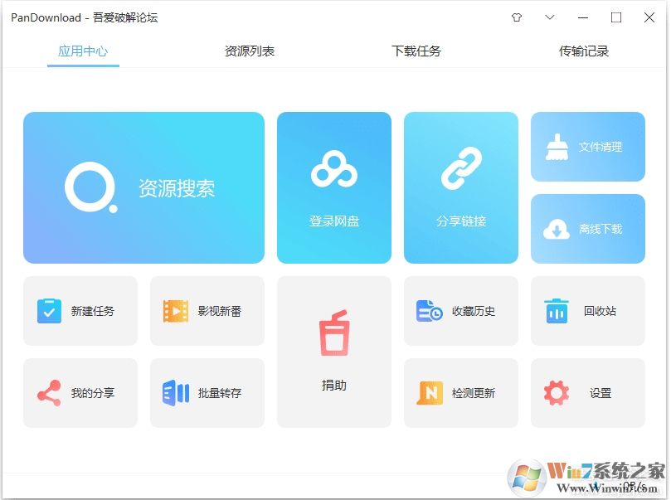Open the 设置 settings panel
671x500 pixels.
[587, 392]
